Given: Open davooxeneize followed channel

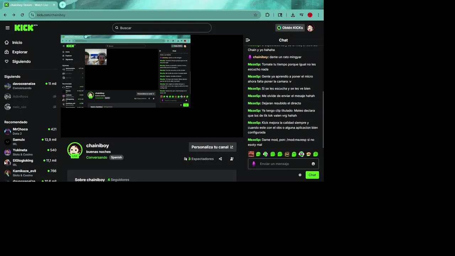Looking at the screenshot, I should click(30, 86).
